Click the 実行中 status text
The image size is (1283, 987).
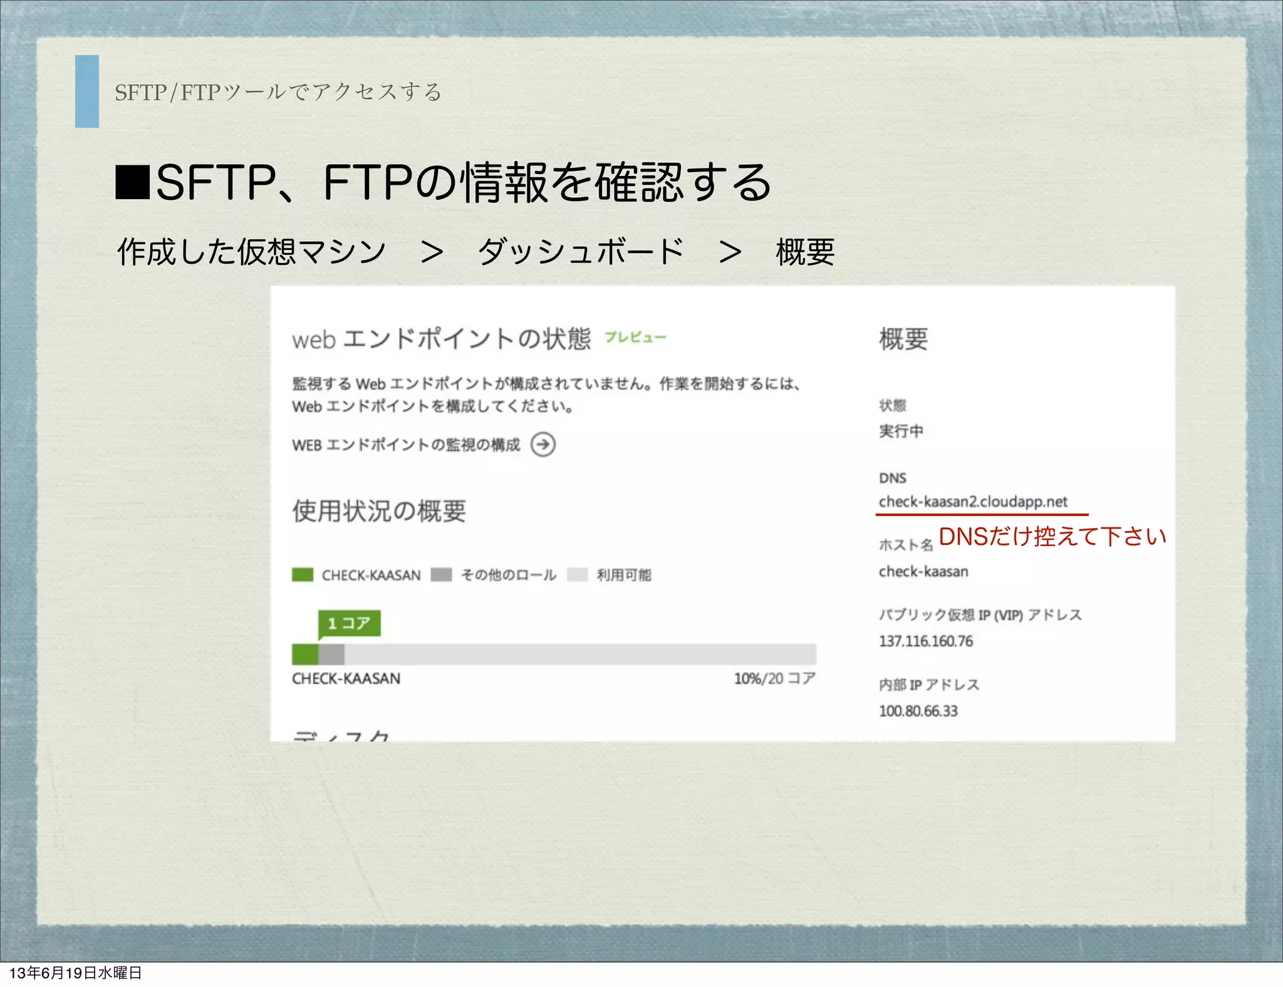pyautogui.click(x=901, y=431)
